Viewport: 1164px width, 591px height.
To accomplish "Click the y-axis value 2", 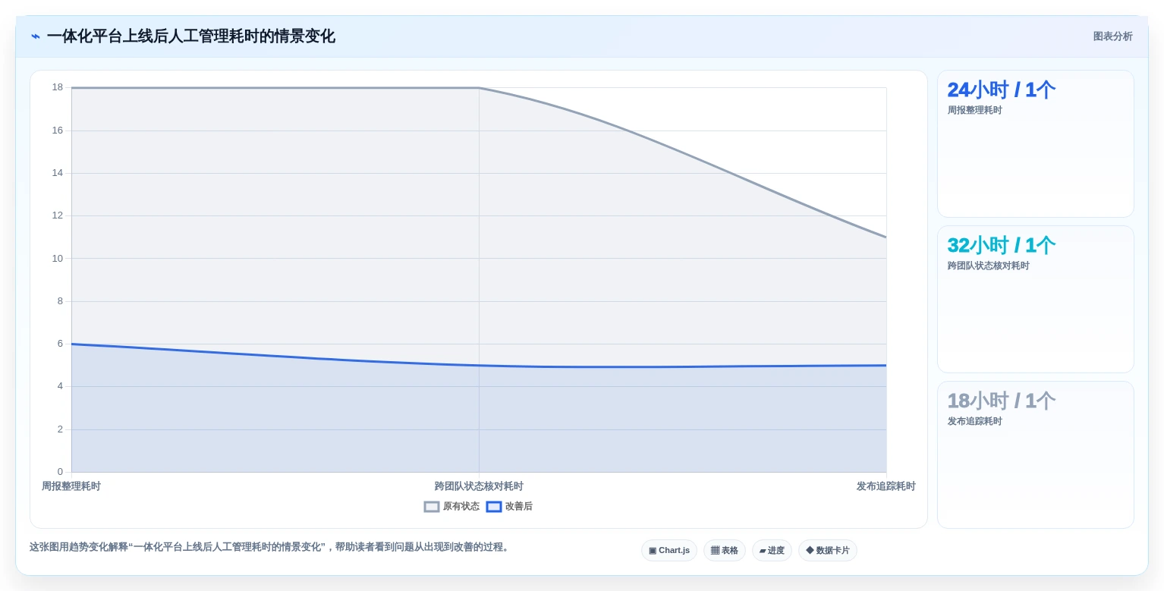I will [60, 429].
